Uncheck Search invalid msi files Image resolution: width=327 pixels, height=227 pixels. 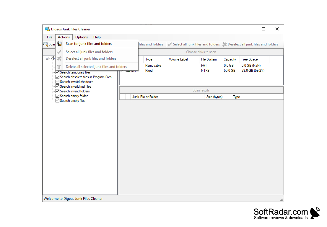click(x=58, y=86)
